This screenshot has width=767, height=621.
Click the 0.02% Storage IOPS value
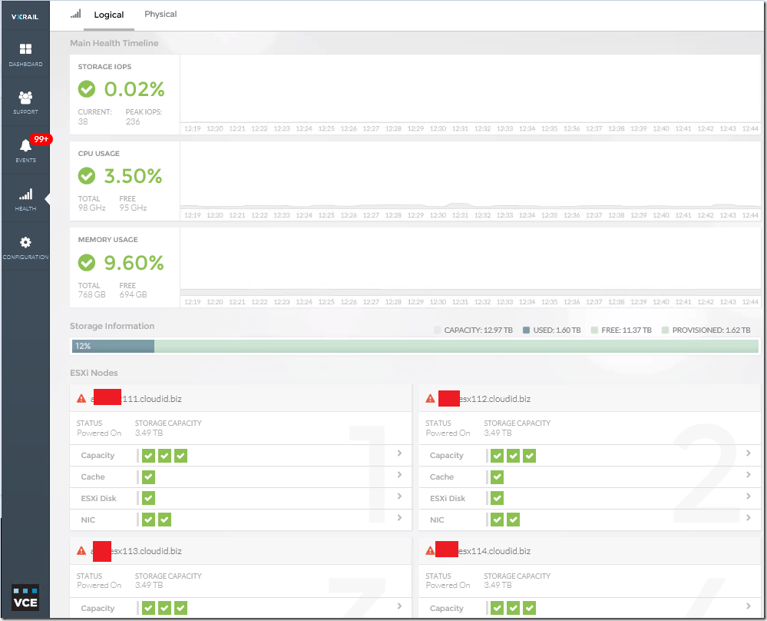(134, 89)
